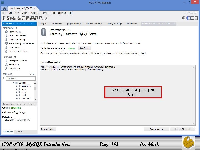Open preferences gear icon at top right
The image size is (200, 150).
(184, 18)
